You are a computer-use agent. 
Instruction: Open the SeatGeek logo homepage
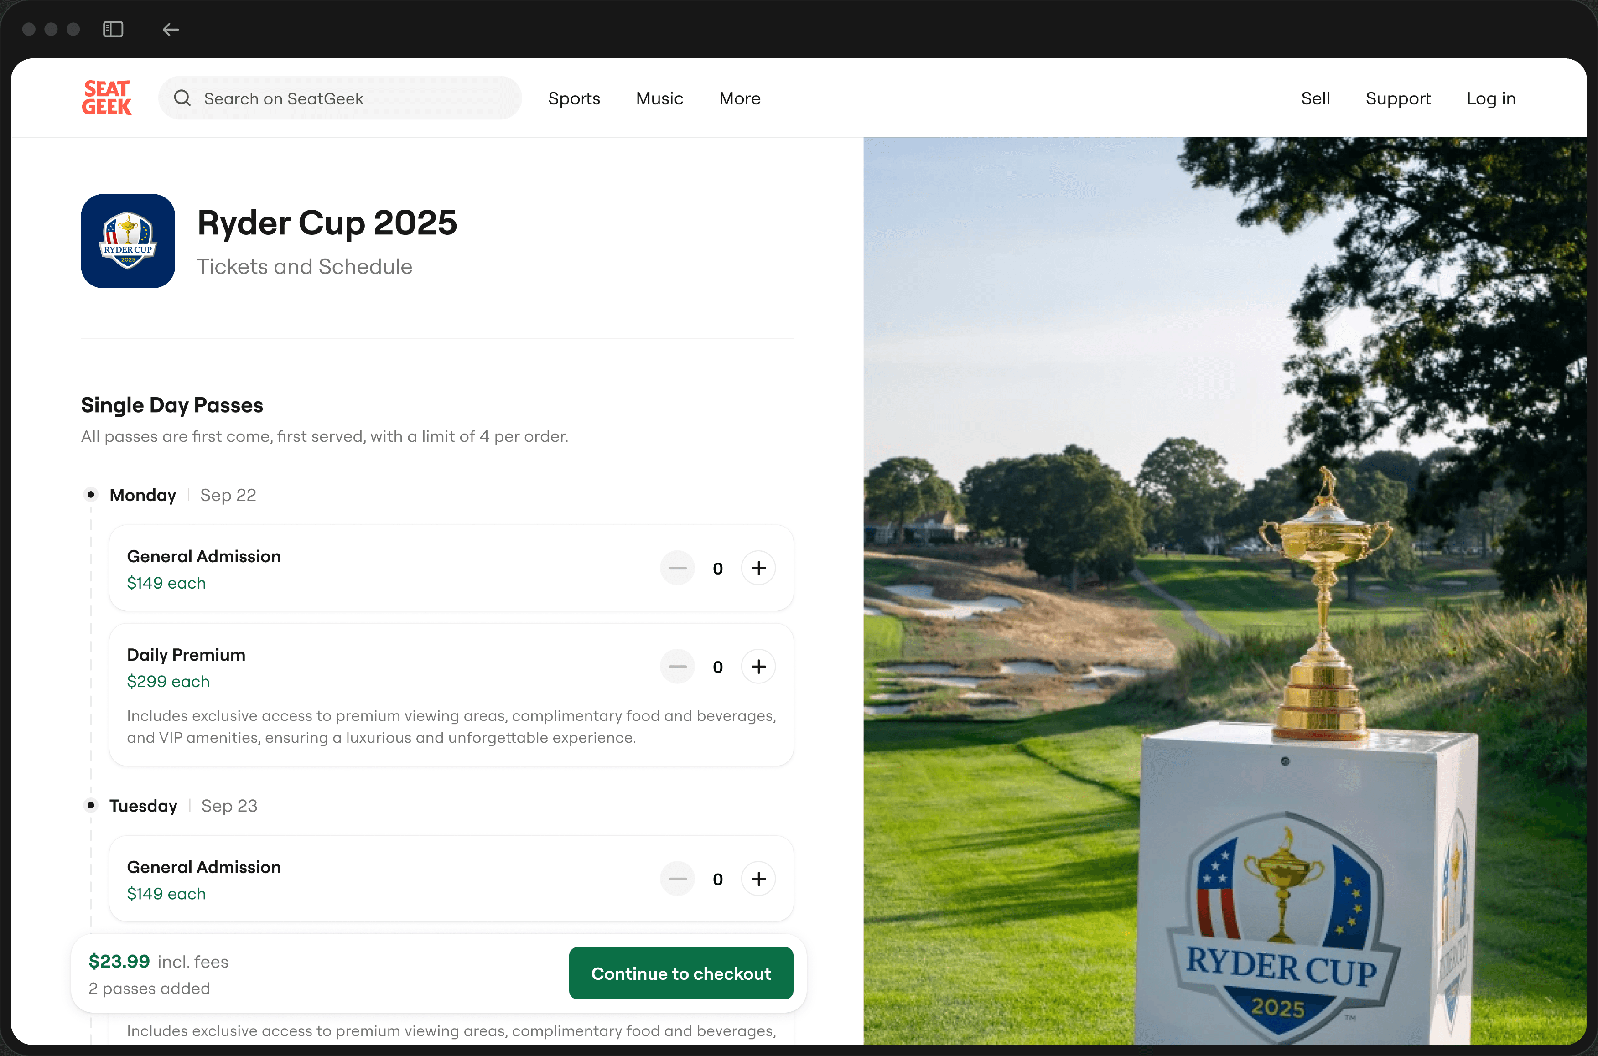106,98
